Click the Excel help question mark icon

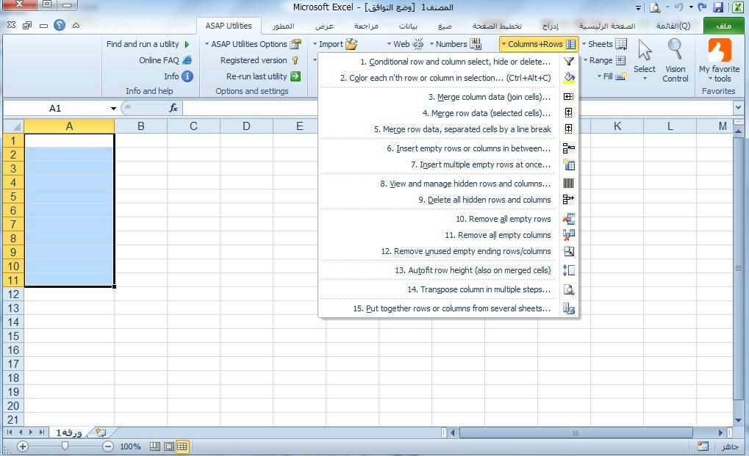click(x=60, y=25)
